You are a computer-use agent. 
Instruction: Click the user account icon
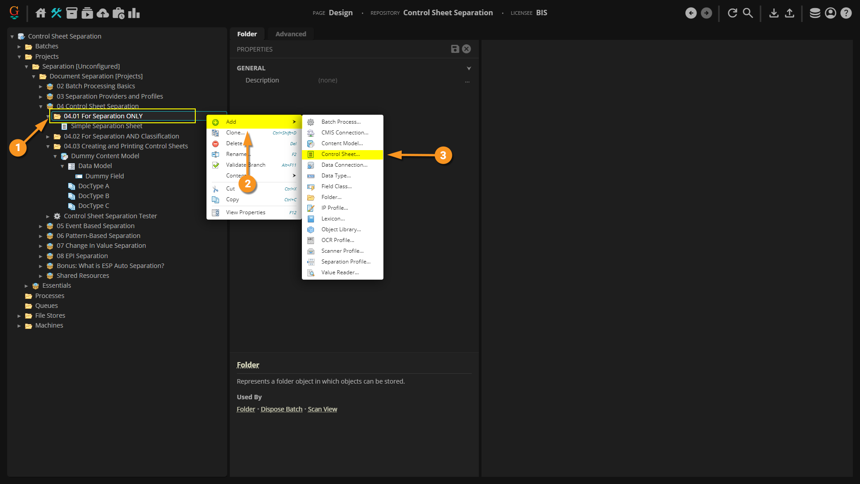(830, 13)
